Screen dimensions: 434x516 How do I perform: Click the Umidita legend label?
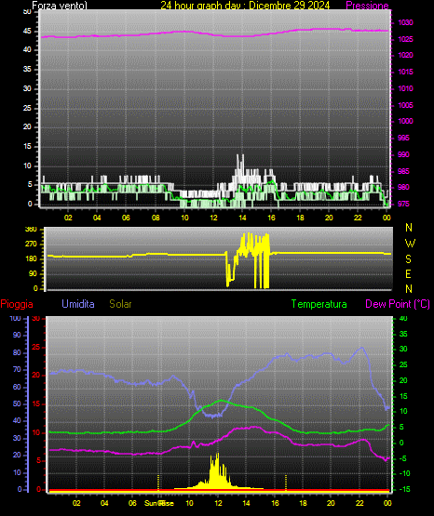(78, 304)
